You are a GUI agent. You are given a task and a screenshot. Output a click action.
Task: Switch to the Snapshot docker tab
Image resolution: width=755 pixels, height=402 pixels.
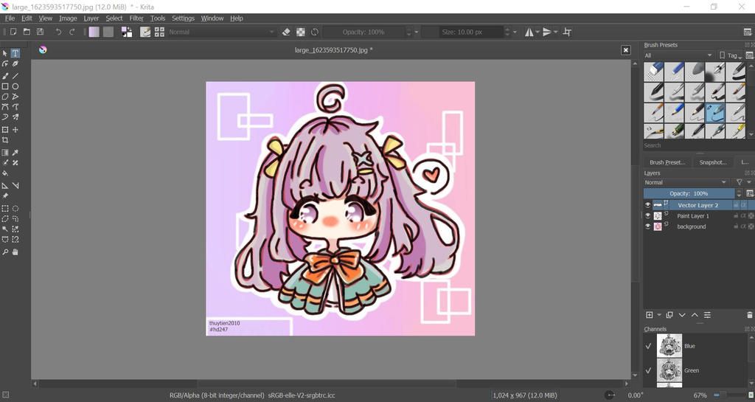click(x=713, y=162)
